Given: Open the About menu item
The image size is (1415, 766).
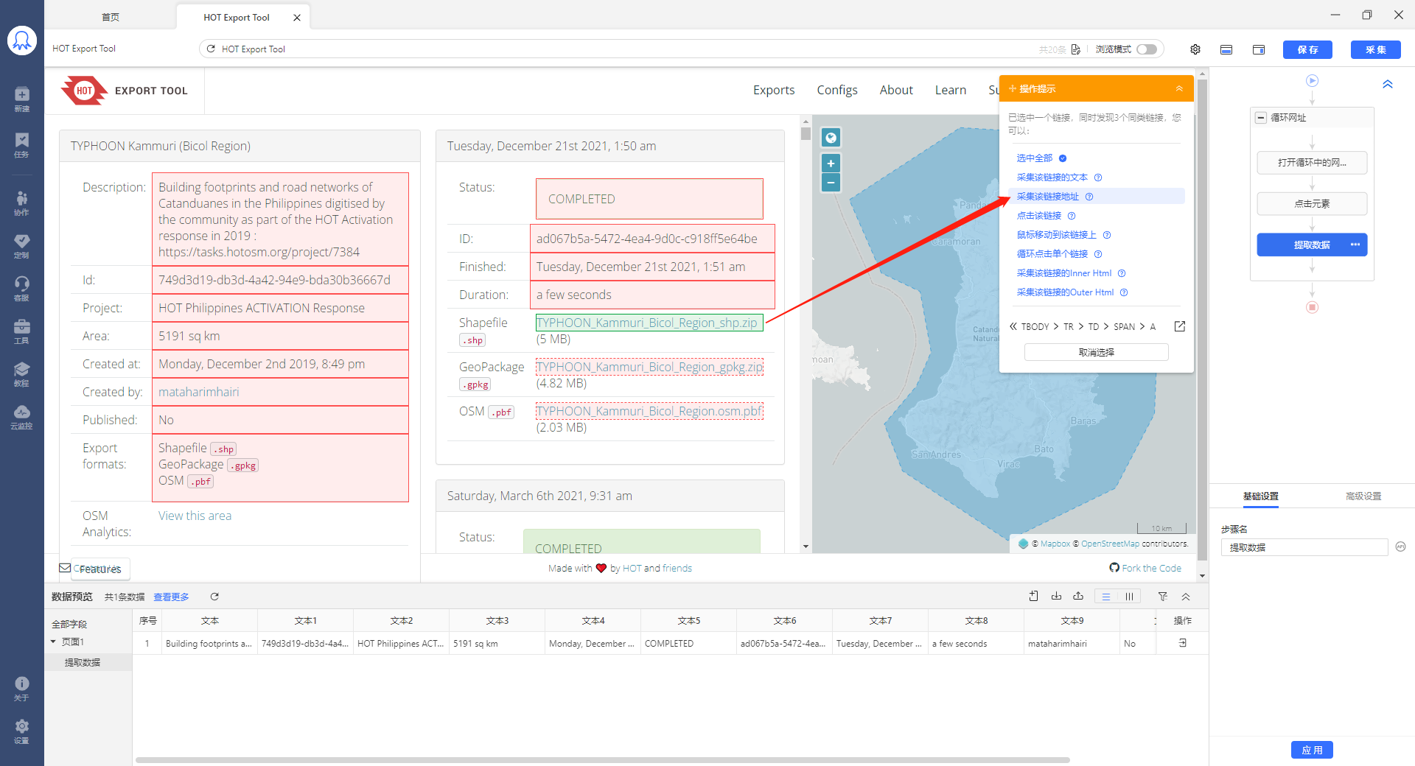Looking at the screenshot, I should 896,90.
